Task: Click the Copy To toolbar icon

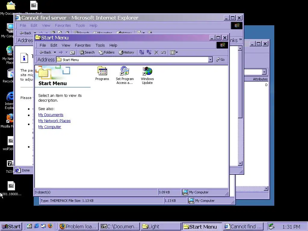Action: 149,52
